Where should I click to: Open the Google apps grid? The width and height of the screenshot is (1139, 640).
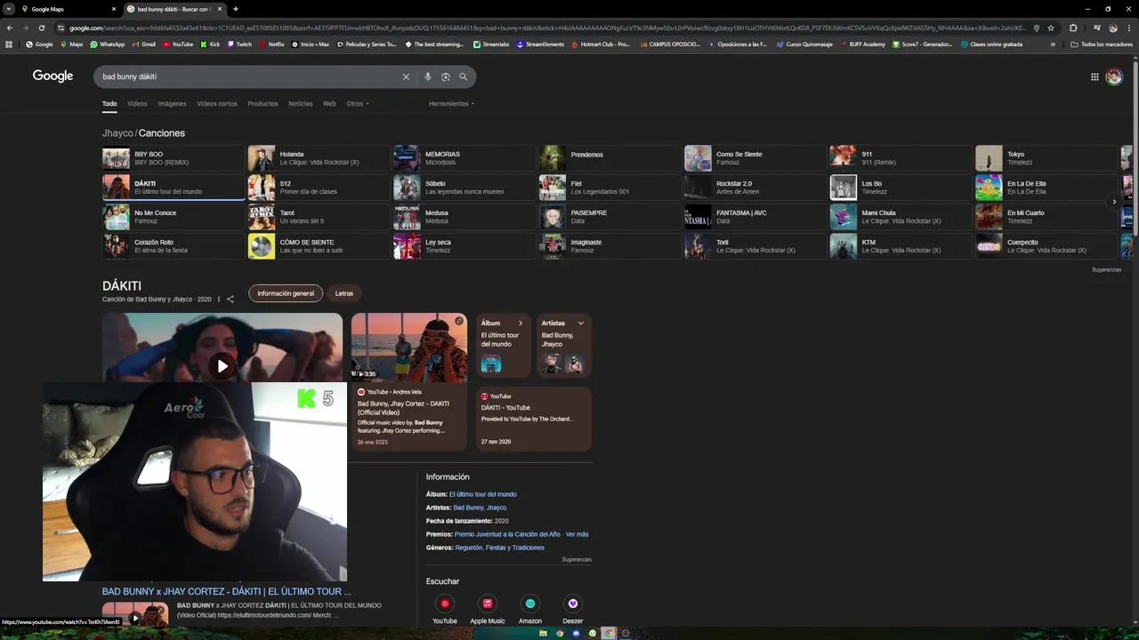(x=1095, y=77)
